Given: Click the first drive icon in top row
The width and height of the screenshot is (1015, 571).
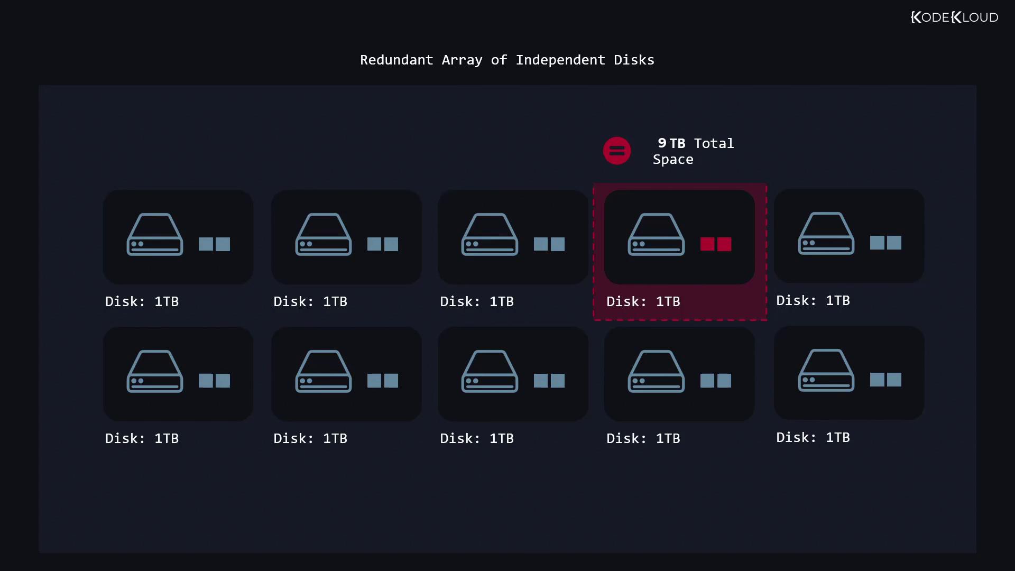Looking at the screenshot, I should 155,235.
